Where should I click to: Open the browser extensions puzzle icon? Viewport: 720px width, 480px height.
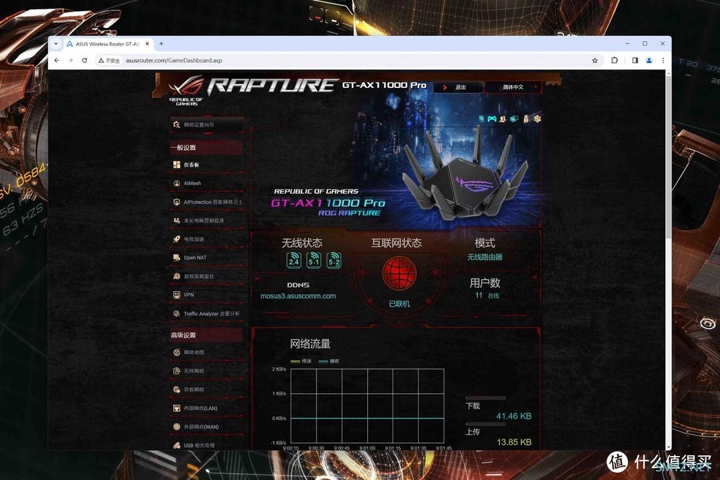coord(615,60)
